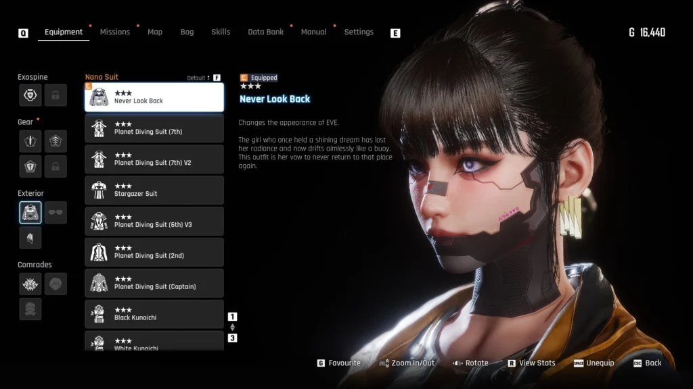
Task: Open the first Exospine slot icon
Action: (30, 95)
